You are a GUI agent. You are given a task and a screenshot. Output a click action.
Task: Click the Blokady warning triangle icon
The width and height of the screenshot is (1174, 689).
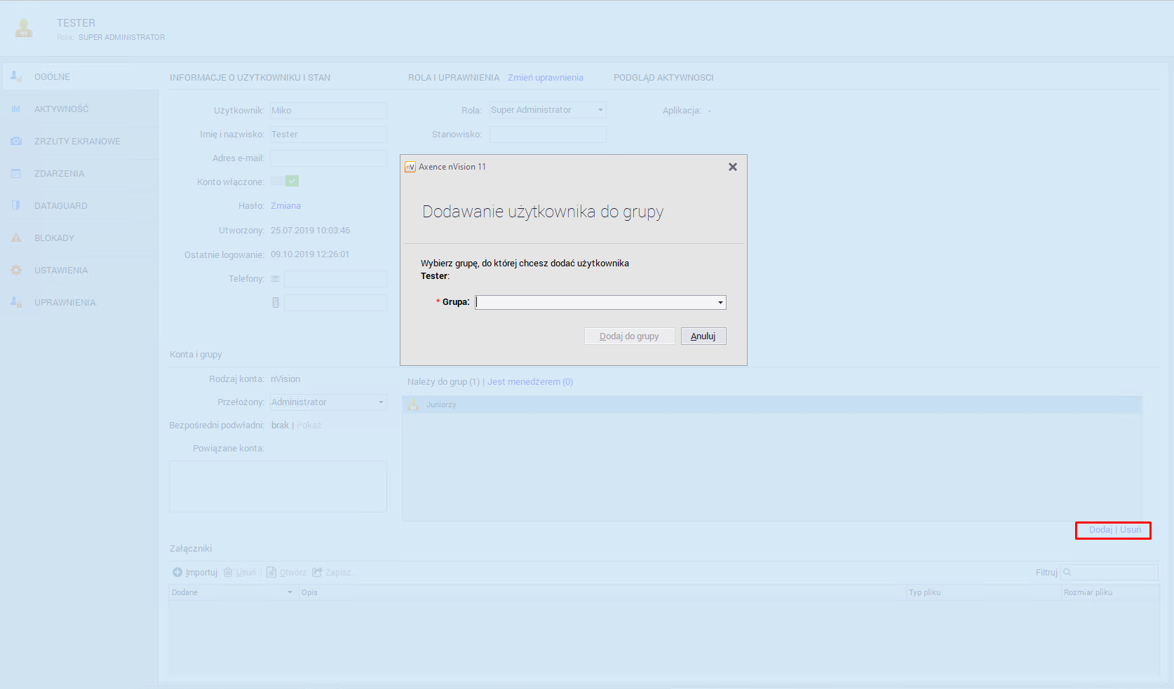click(16, 238)
